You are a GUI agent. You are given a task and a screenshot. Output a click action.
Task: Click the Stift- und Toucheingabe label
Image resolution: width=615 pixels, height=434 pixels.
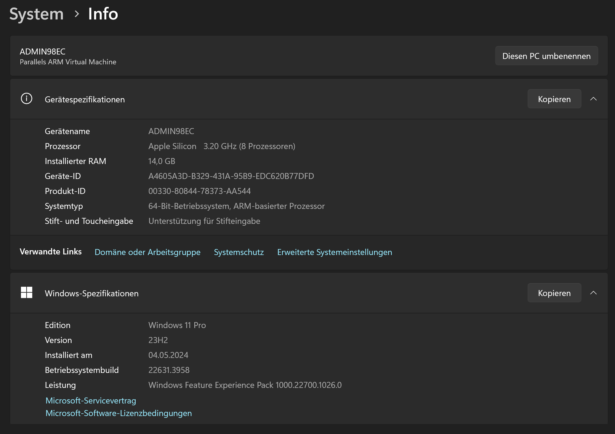coord(89,221)
